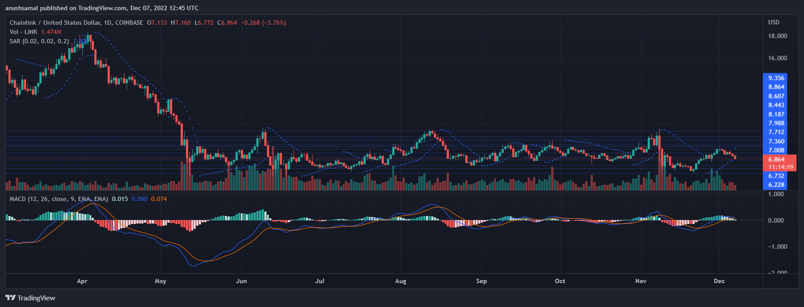Select the SAR (0.02, 0.02, 0.2) indicator legend
This screenshot has width=804, height=307.
39,41
